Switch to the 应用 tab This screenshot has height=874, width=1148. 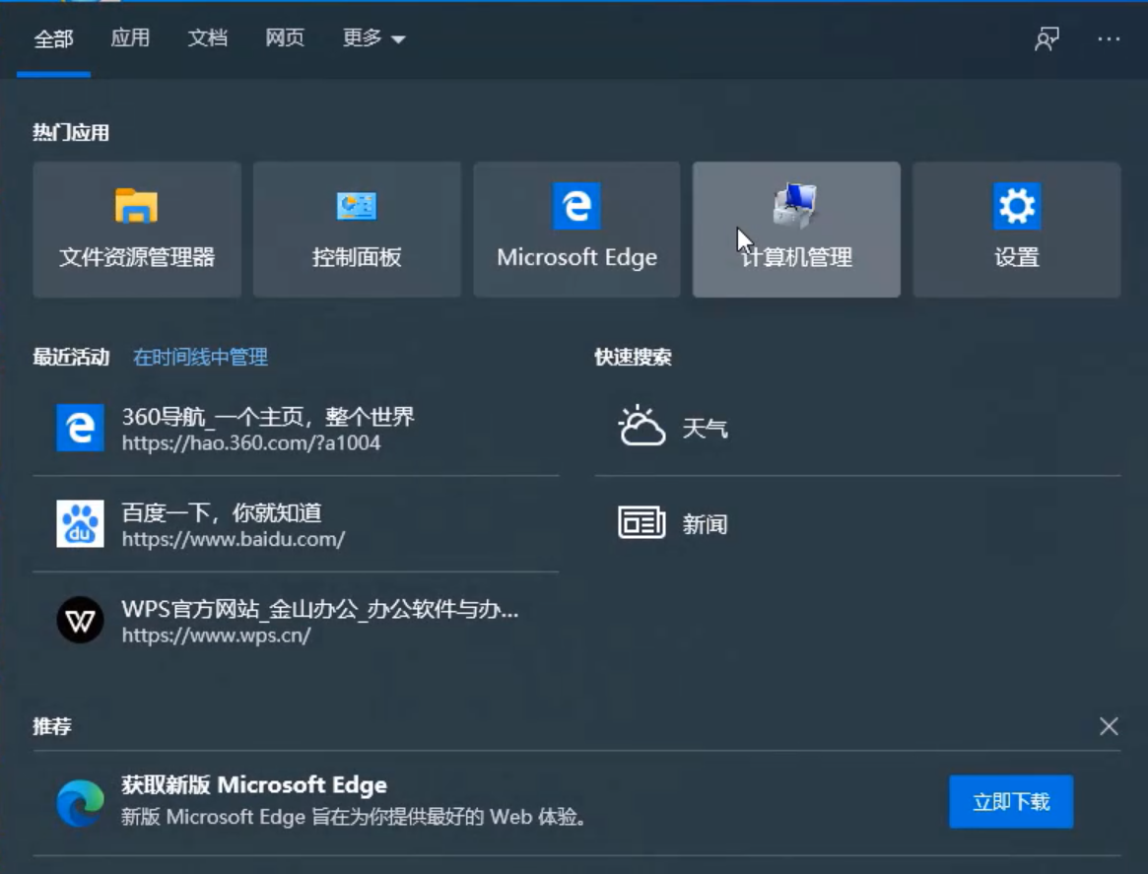130,38
